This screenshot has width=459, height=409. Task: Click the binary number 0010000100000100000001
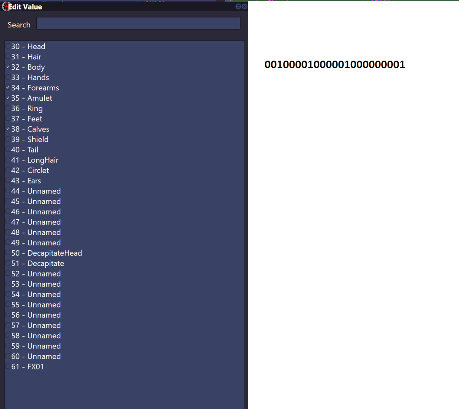(x=335, y=64)
